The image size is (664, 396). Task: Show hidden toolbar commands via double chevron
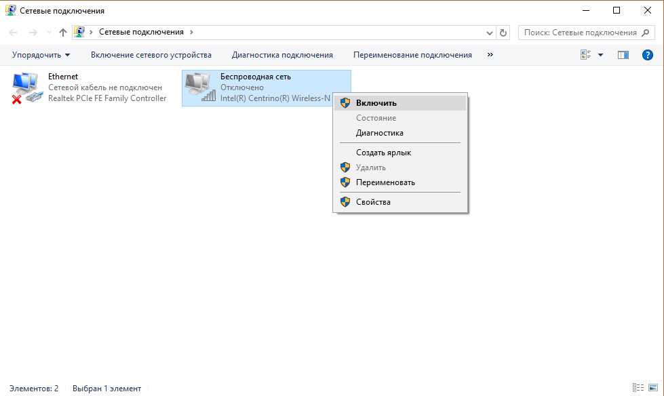point(490,55)
